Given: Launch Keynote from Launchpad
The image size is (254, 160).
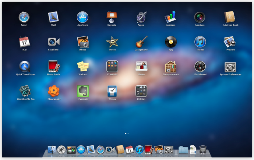Looking at the screenshot, I should pos(112,17).
